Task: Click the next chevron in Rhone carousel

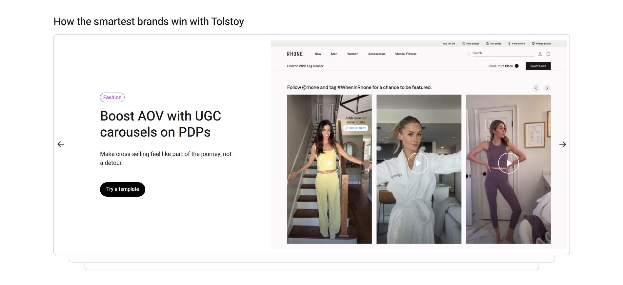Action: click(547, 88)
